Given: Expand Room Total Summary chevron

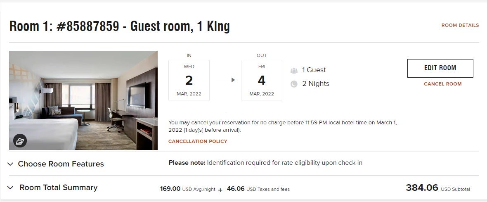Looking at the screenshot, I should click(x=10, y=188).
